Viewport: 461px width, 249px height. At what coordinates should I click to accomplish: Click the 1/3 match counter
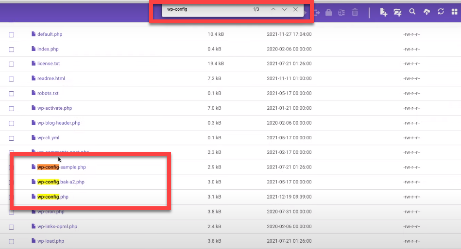click(256, 9)
